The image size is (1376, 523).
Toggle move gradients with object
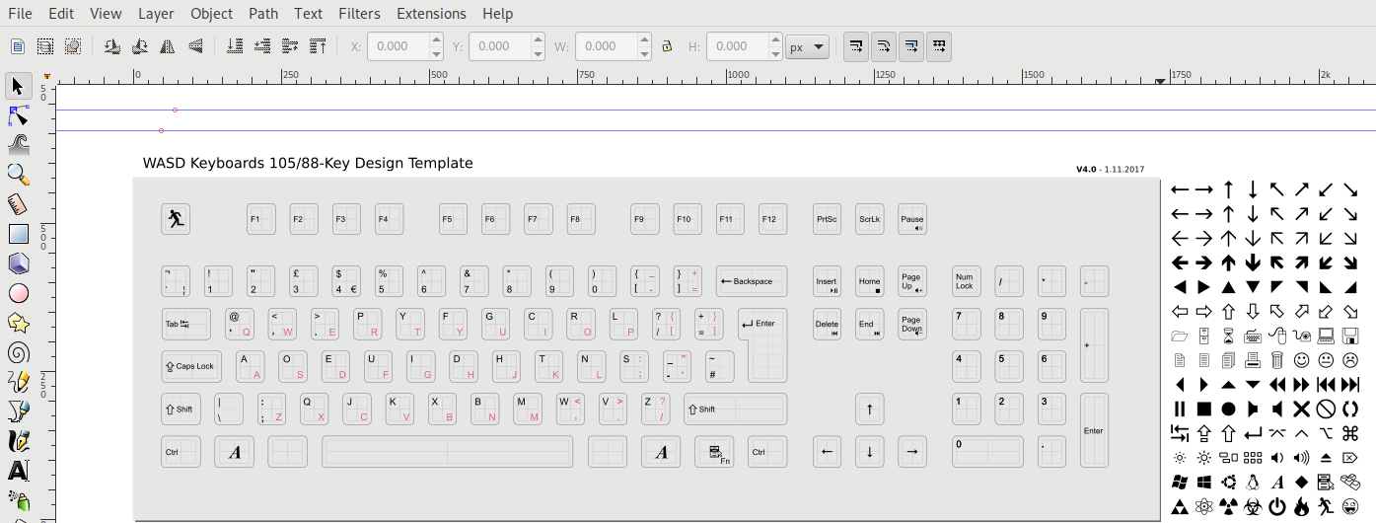tap(911, 46)
